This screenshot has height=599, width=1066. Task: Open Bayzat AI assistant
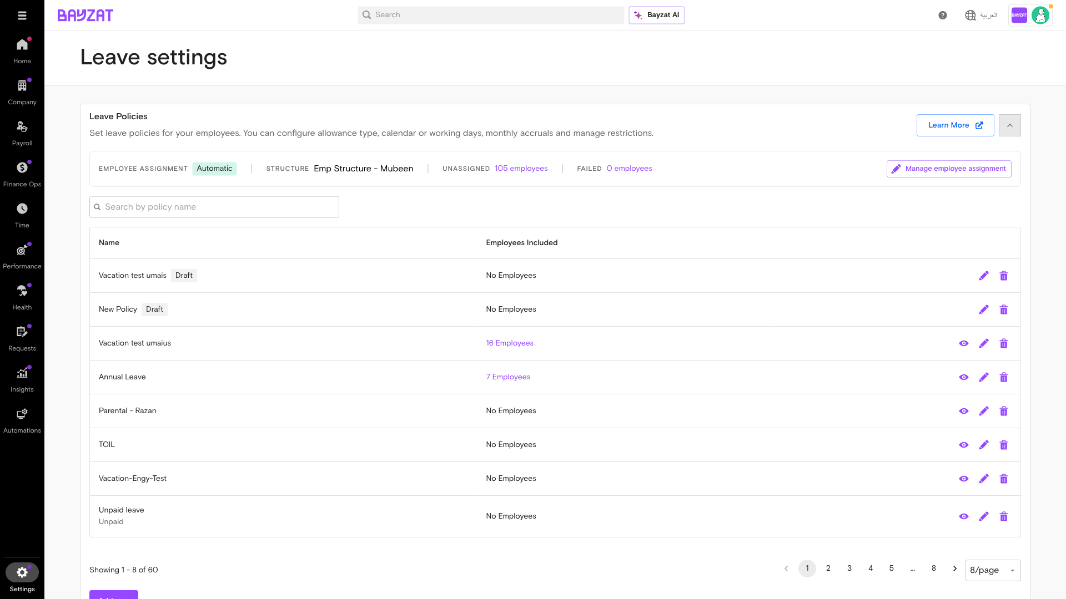[657, 16]
